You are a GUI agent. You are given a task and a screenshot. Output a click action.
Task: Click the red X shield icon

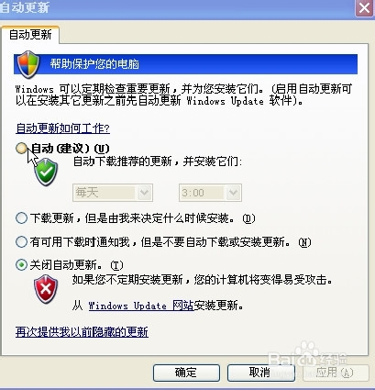pos(46,289)
